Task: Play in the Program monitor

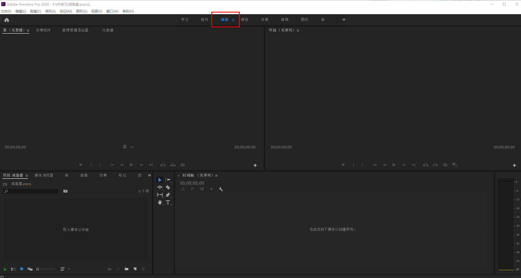Action: (394, 165)
